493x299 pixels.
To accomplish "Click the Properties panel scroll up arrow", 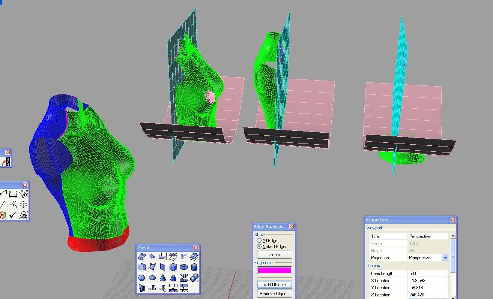I will point(452,236).
